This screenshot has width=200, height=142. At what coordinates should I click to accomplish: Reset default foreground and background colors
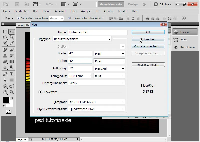pos(4,106)
